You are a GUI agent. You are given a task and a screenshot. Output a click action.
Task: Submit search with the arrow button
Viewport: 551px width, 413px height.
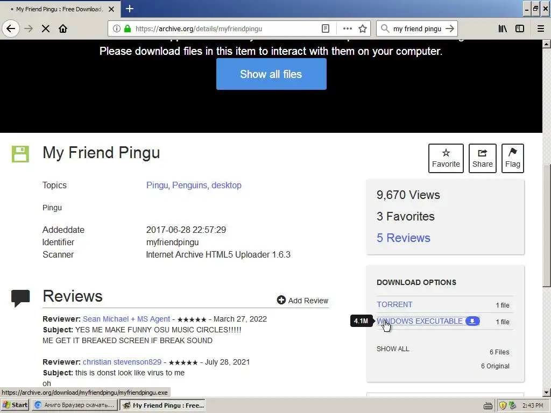(x=450, y=29)
